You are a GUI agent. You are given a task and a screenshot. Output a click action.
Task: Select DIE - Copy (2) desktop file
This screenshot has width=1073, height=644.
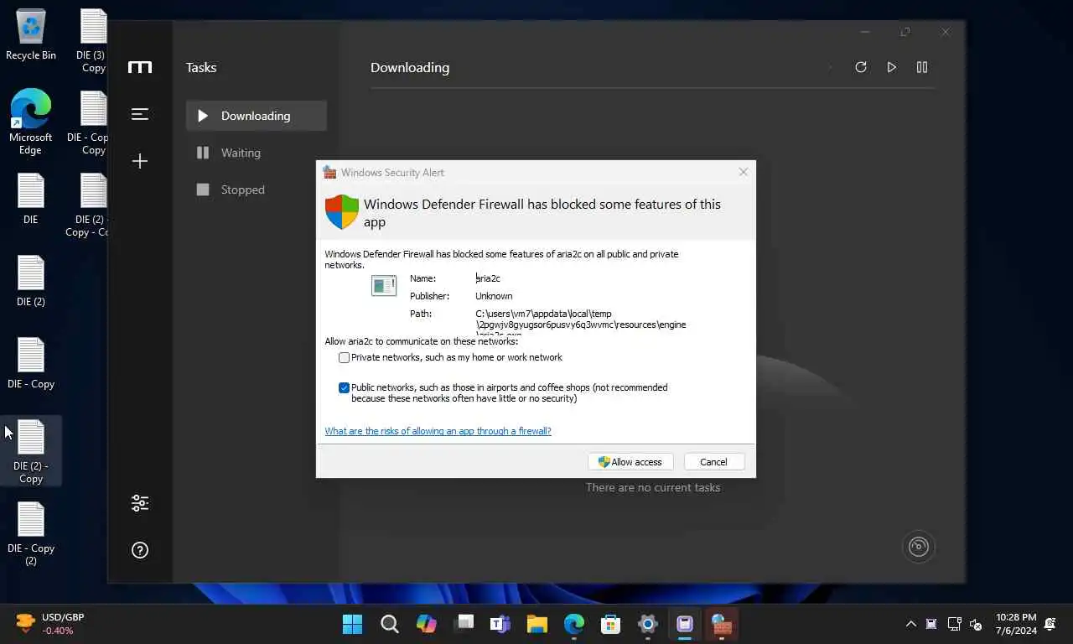[31, 534]
